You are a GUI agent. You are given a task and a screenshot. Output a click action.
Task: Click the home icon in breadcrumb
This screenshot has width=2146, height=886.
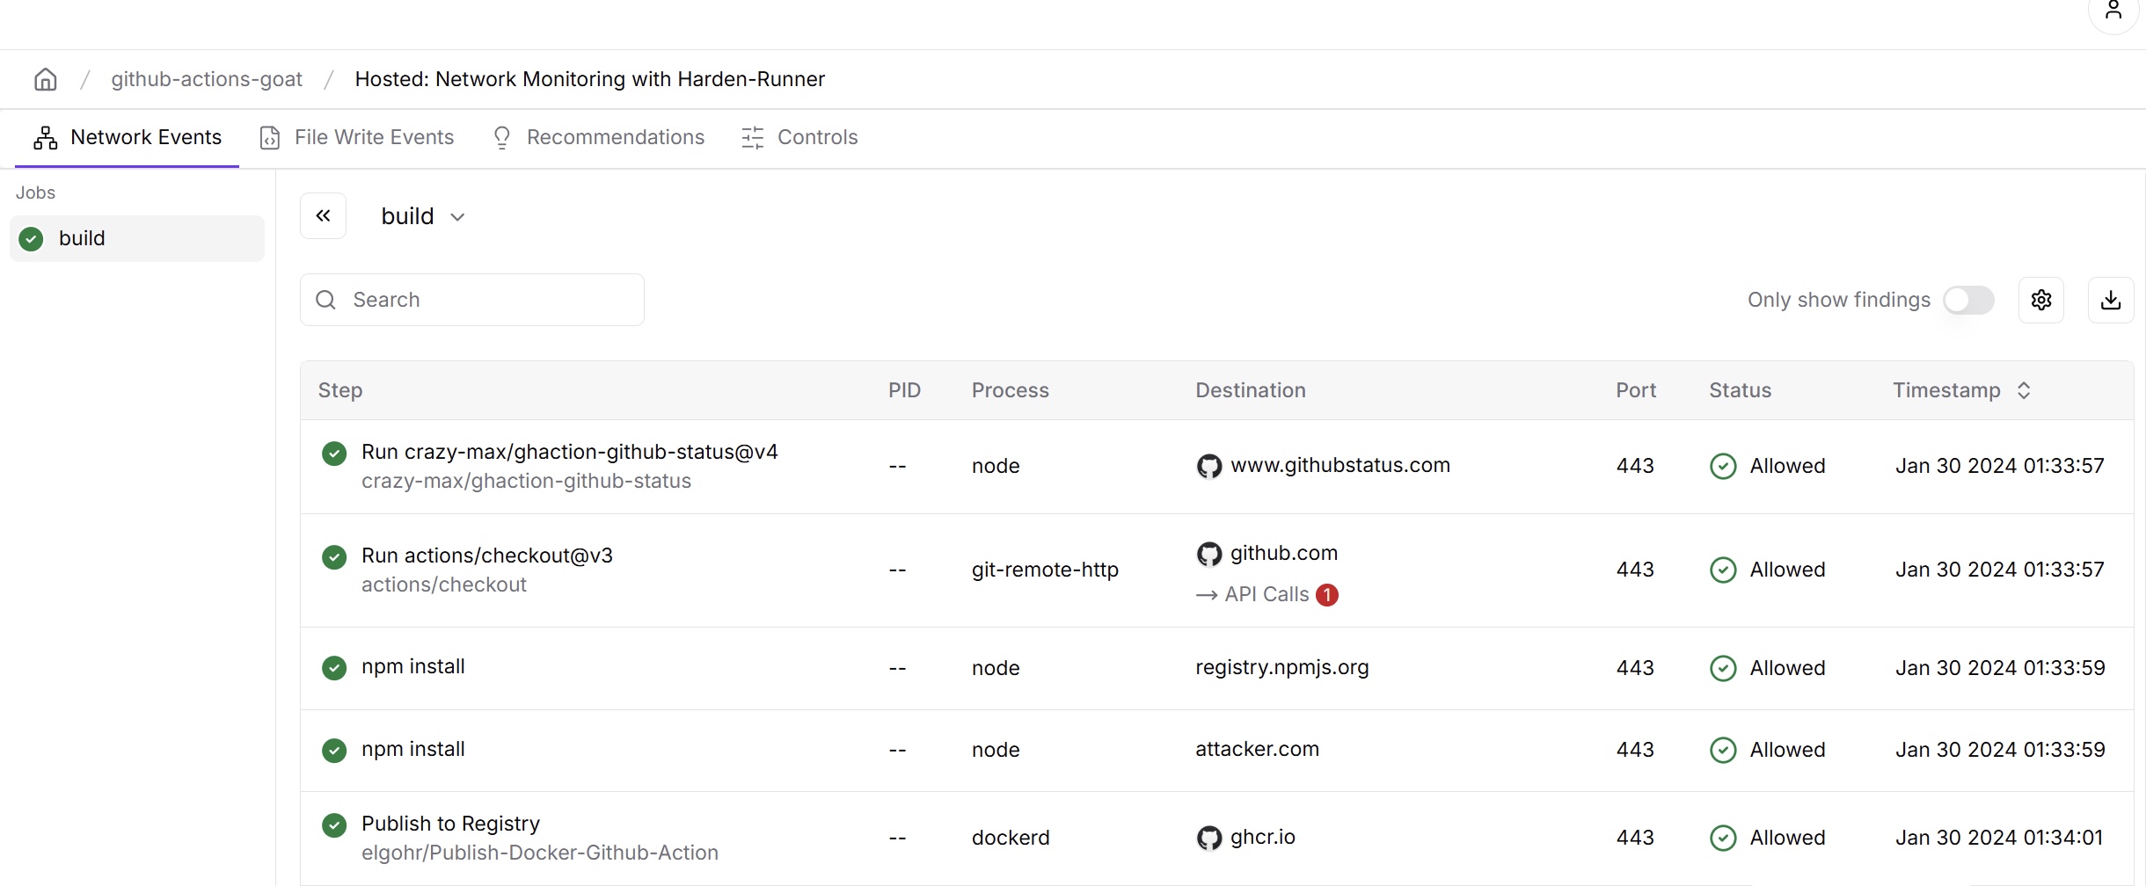point(46,80)
